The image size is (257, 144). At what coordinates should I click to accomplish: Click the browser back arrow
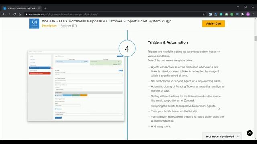click(4, 14)
